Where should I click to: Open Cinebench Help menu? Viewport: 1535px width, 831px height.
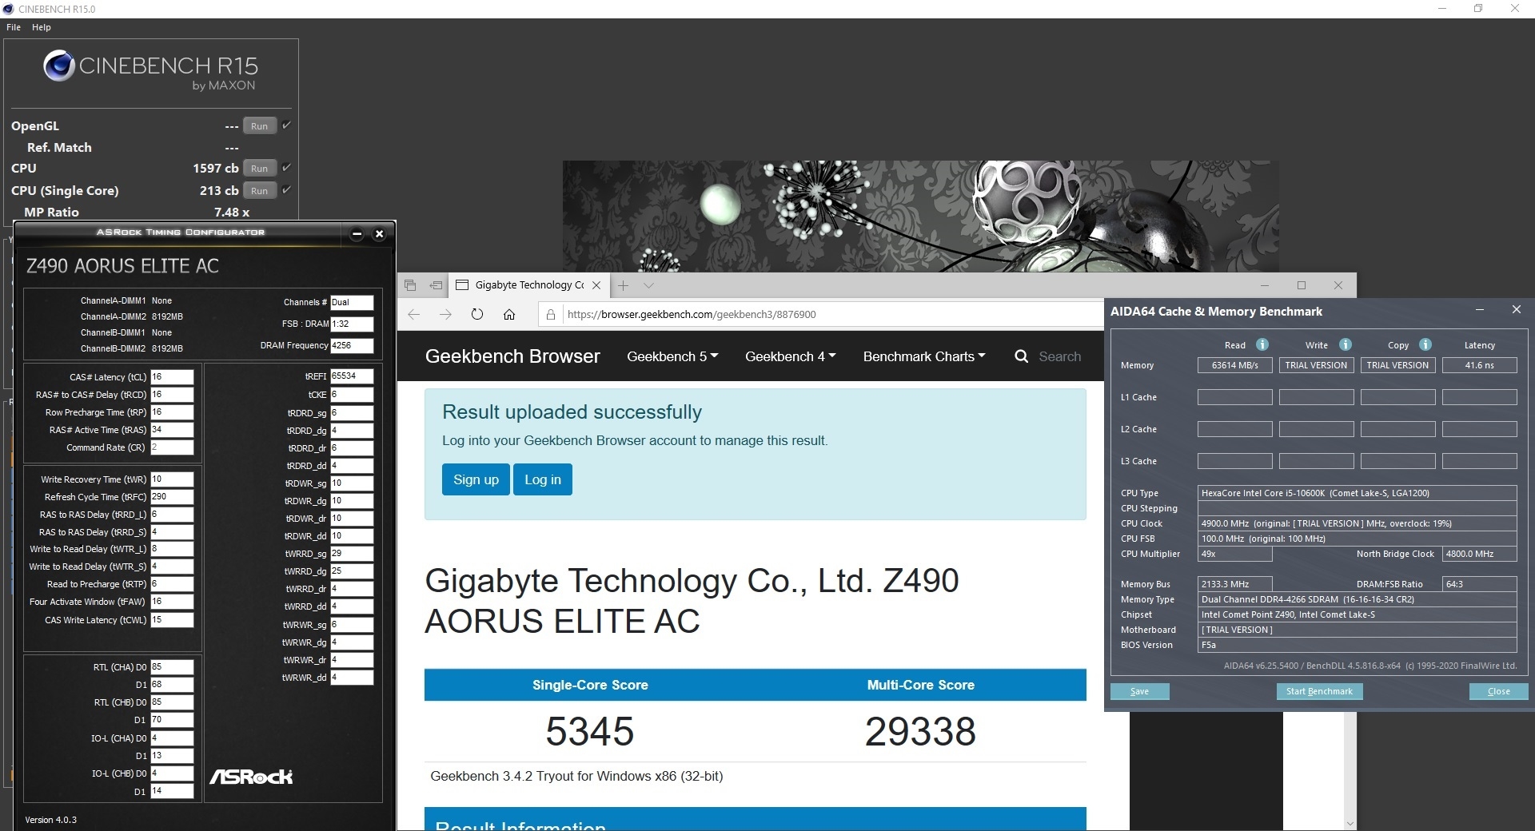(x=42, y=27)
